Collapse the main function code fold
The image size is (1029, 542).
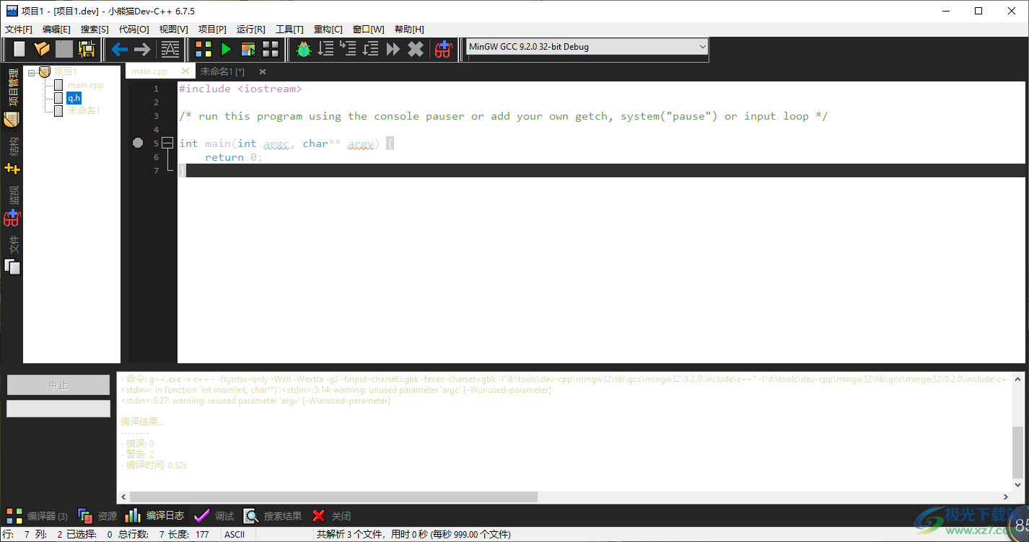click(x=167, y=143)
